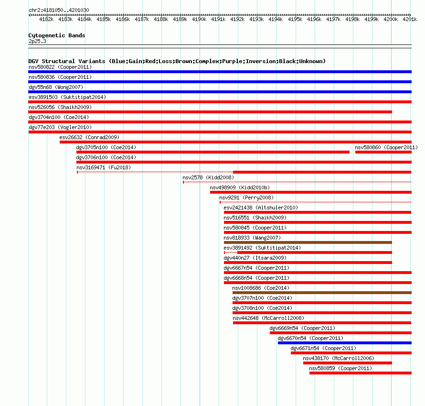Select the dgv77e203 (Vogler2010) label
The image size is (425, 406).
(x=60, y=127)
